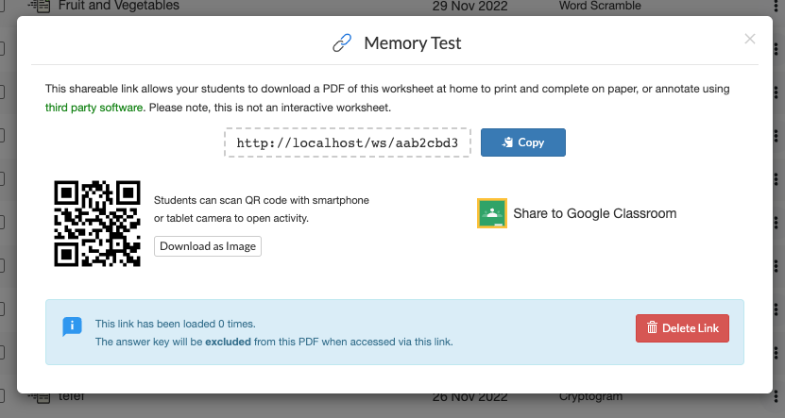Click the Google Classroom icon

tap(492, 213)
